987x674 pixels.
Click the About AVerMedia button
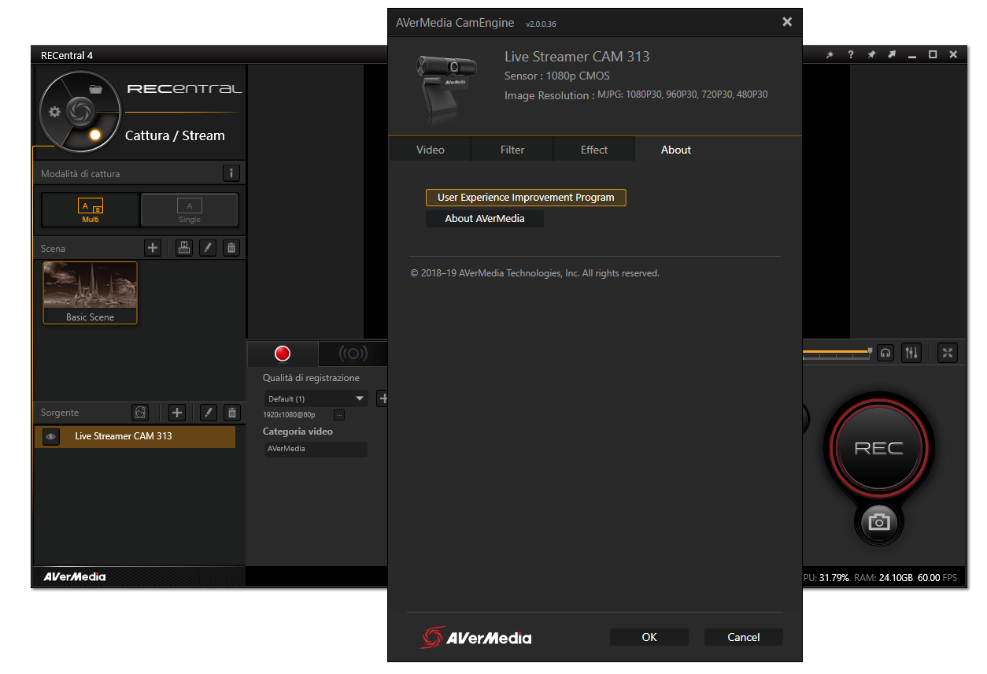485,219
